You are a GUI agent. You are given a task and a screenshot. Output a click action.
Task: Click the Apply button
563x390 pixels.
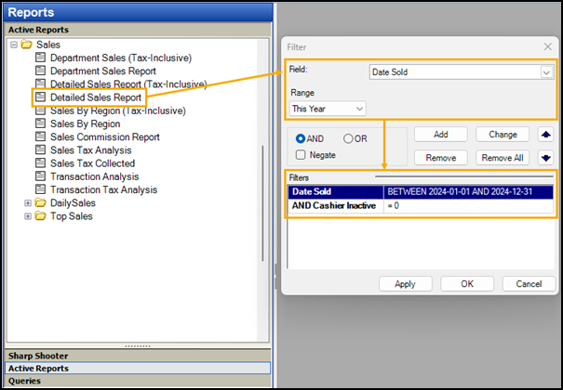406,284
